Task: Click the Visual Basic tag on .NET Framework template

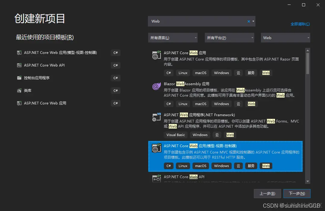Action: coord(176,135)
